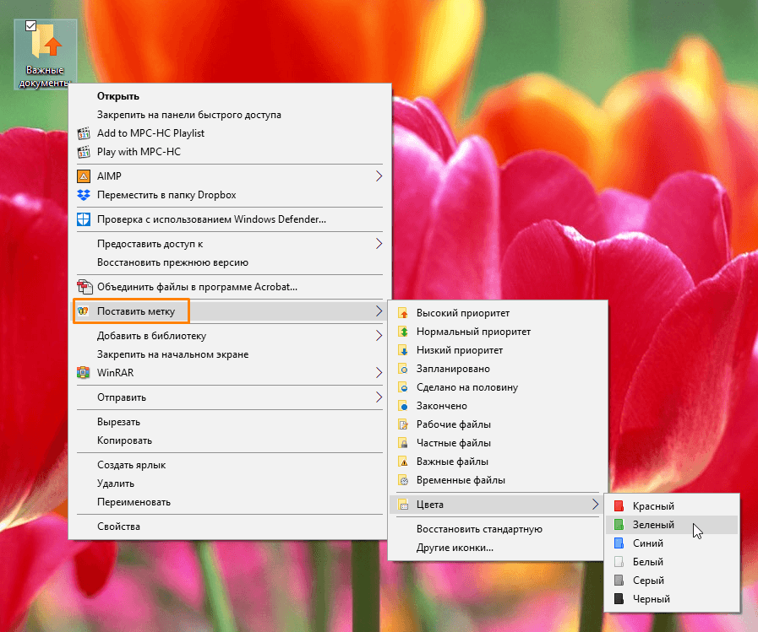Screen dimensions: 758x632
Task: Click Объединить файлы в программе Acrobat text
Action: (x=197, y=287)
